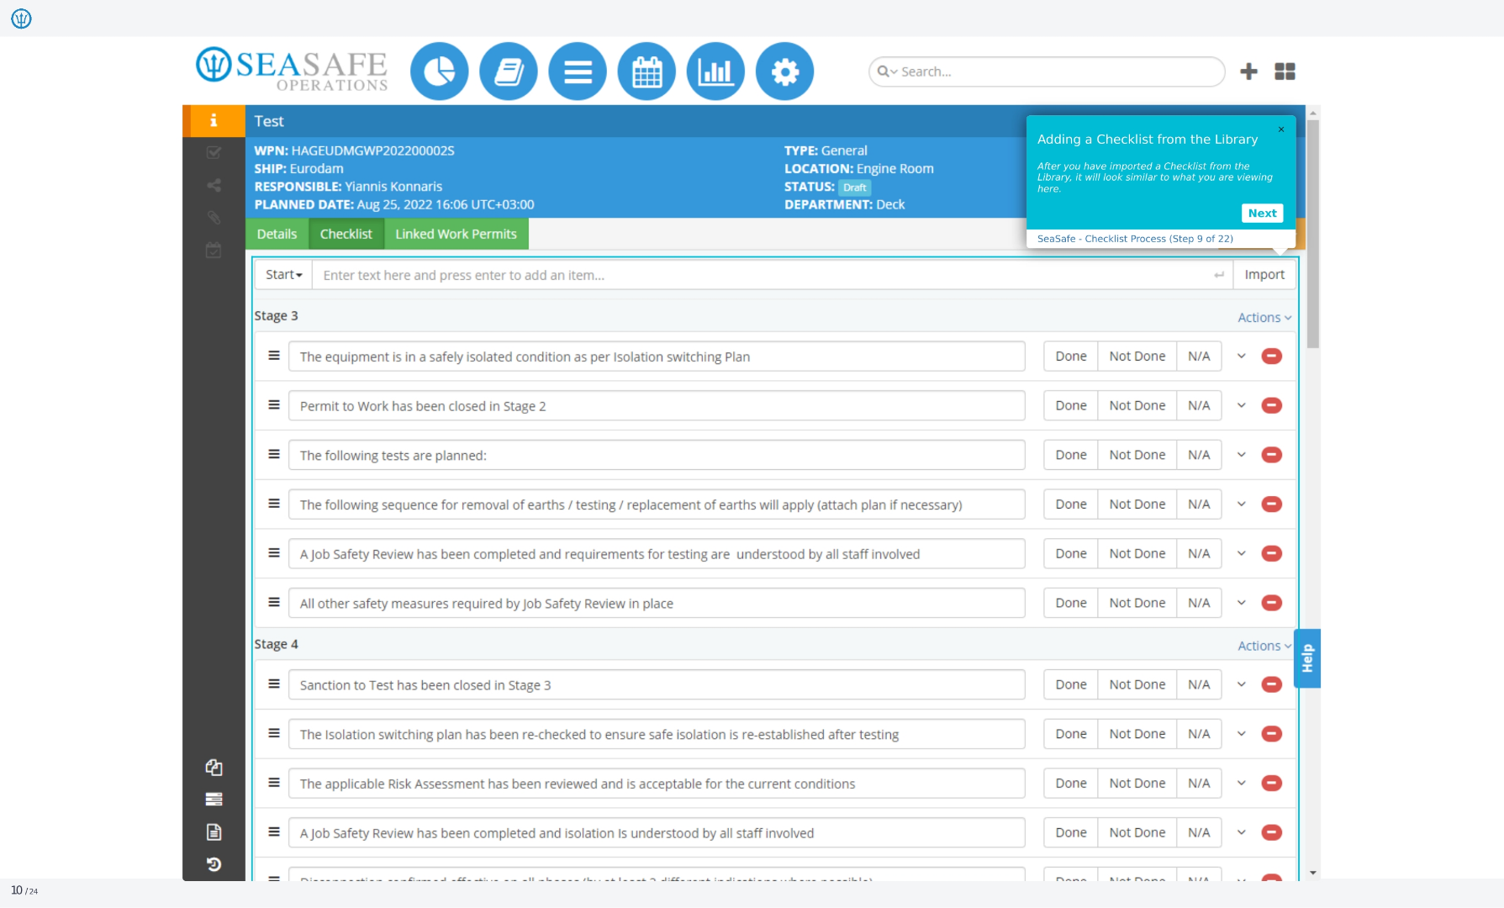This screenshot has width=1504, height=908.
Task: Click drag handle of 'The equipment is in a safely isolated' item
Action: click(273, 355)
